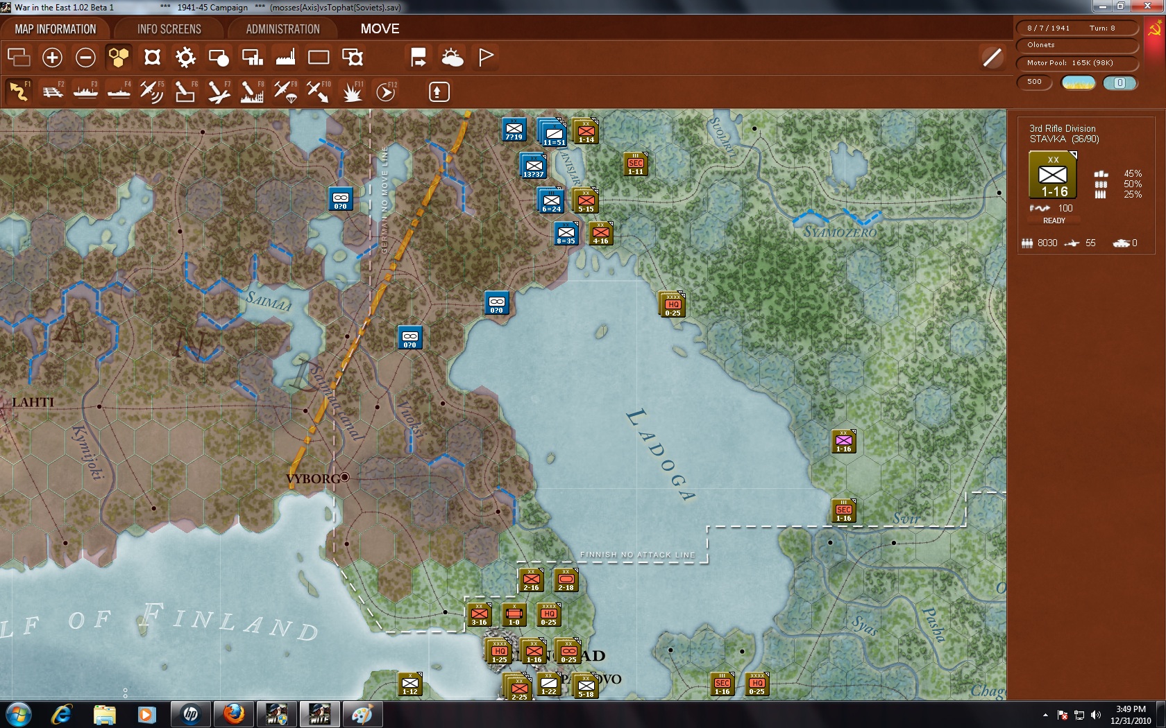
Task: Select the F10 air transfer mode
Action: pos(319,92)
